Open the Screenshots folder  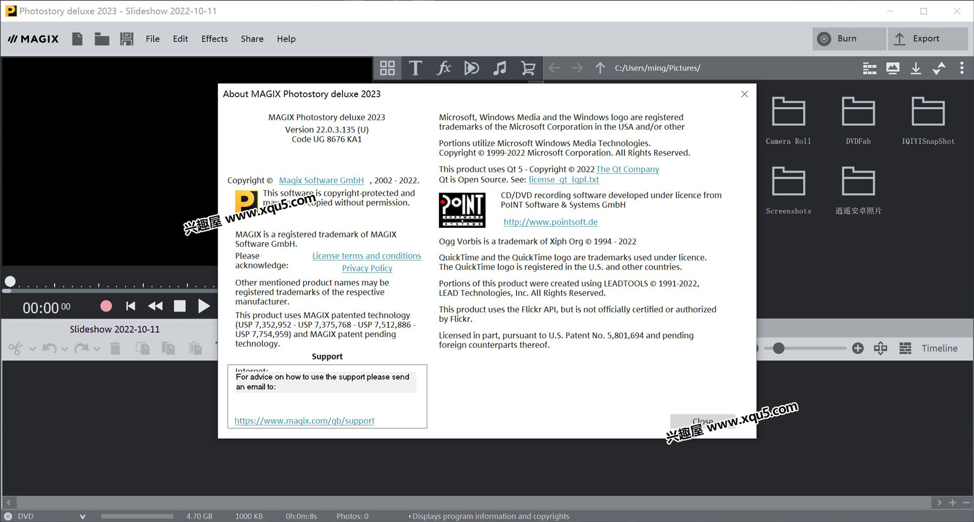pos(788,190)
